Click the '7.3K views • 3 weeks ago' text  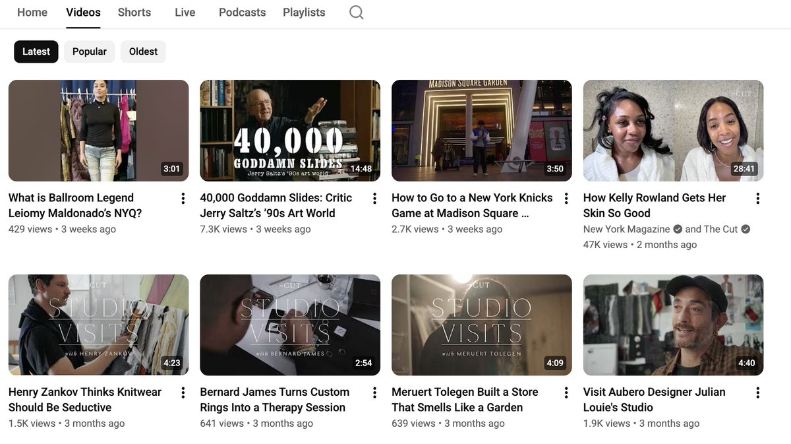tap(256, 230)
